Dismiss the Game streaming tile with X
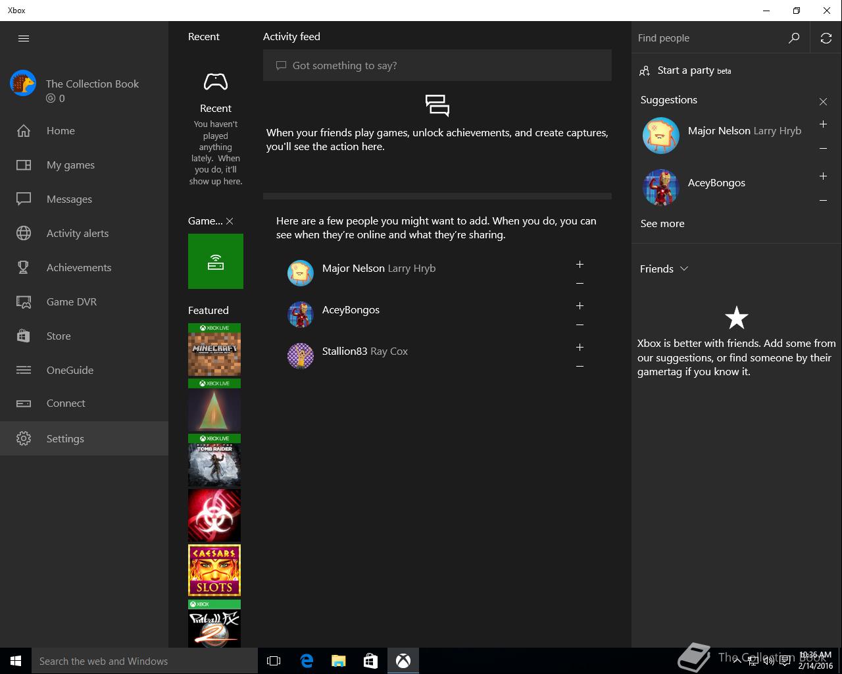Image resolution: width=842 pixels, height=674 pixels. [230, 221]
